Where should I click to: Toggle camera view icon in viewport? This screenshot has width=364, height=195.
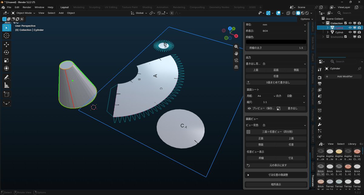click(x=236, y=60)
